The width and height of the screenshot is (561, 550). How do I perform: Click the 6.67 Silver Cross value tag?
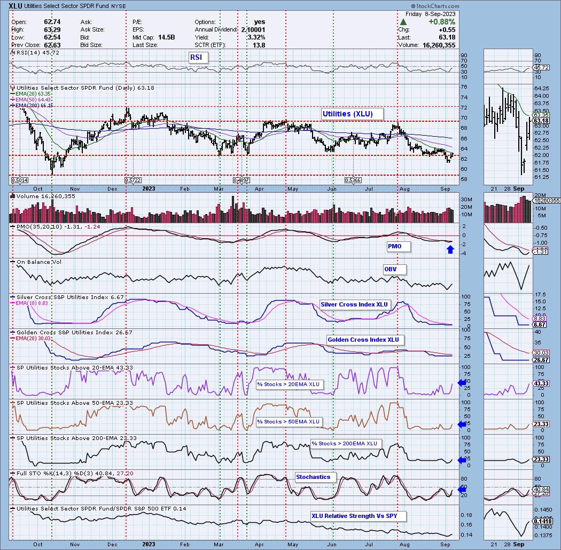[x=540, y=325]
